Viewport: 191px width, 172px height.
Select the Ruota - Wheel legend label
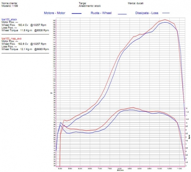(x=103, y=13)
